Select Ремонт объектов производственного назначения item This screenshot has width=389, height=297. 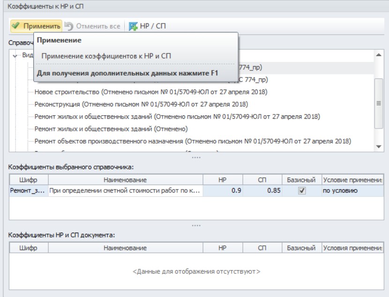[x=193, y=141]
